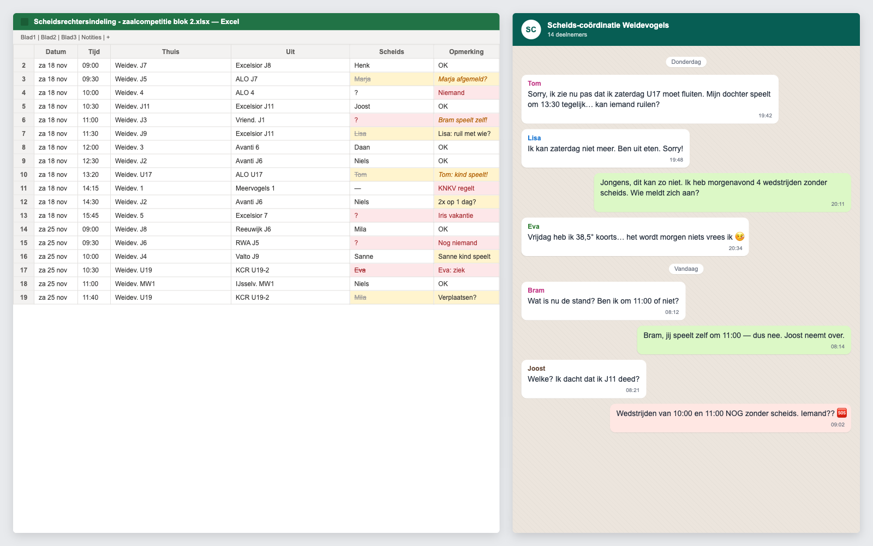Viewport: 873px width, 546px height.
Task: Select the SOS message sent at 09:02
Action: pos(731,418)
